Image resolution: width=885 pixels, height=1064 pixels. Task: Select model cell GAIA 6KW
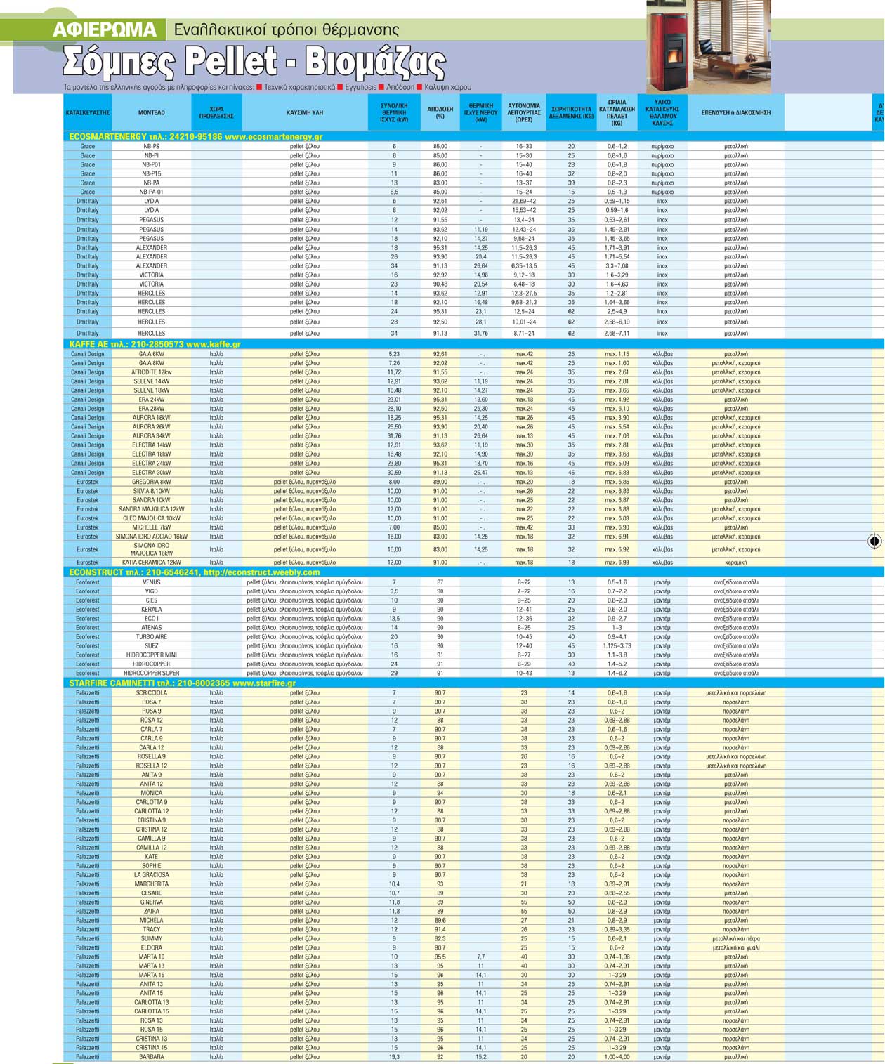pos(151,354)
